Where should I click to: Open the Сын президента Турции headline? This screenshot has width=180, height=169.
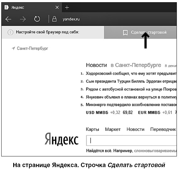coord(131,82)
